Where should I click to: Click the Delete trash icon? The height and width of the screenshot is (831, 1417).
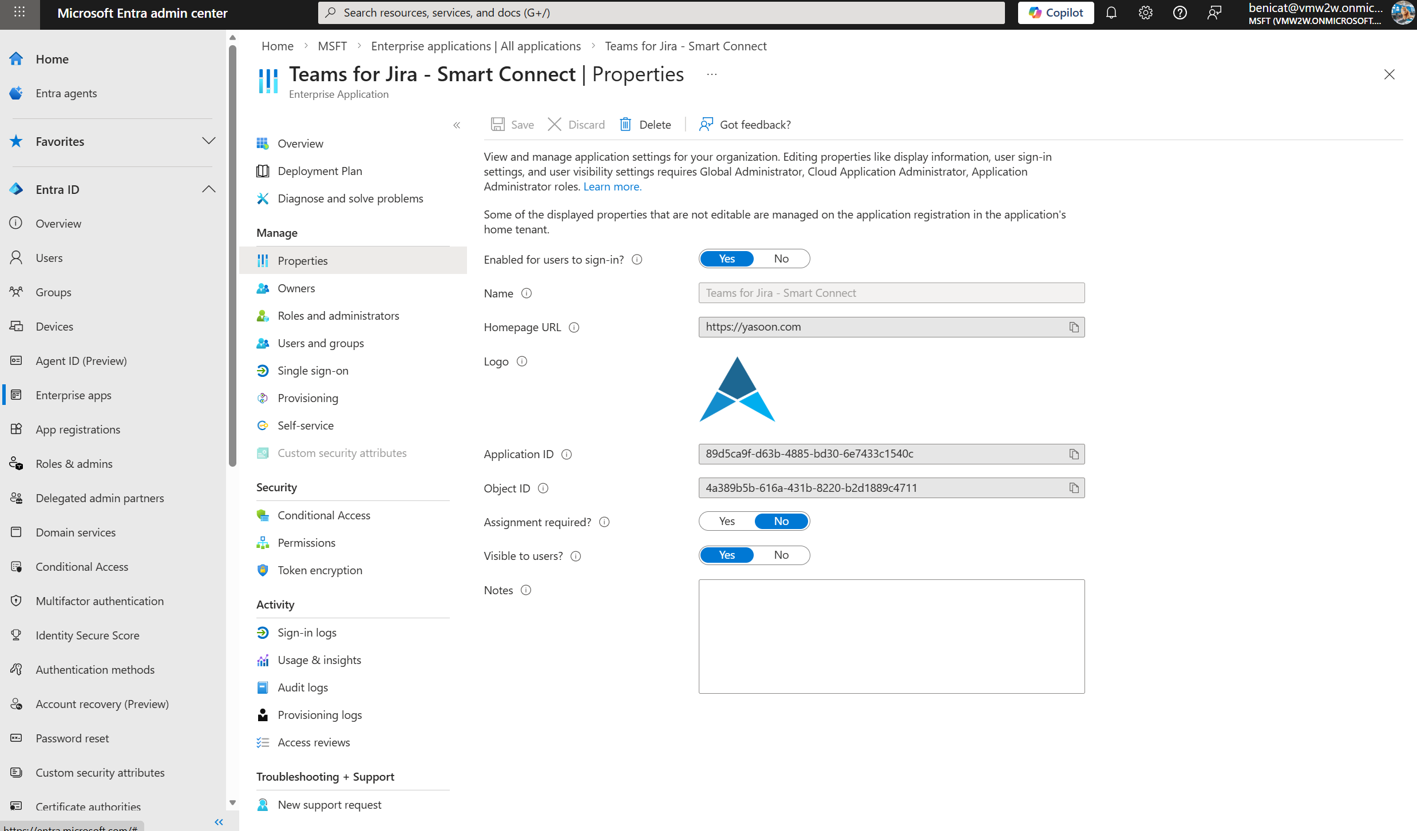pos(626,124)
